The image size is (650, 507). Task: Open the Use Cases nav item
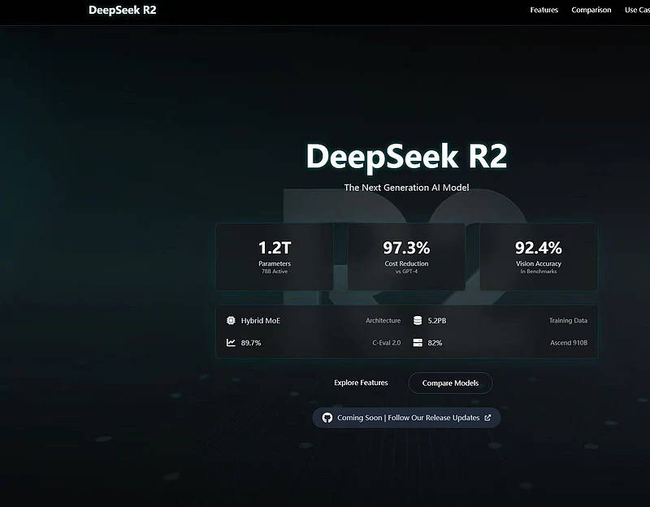637,10
